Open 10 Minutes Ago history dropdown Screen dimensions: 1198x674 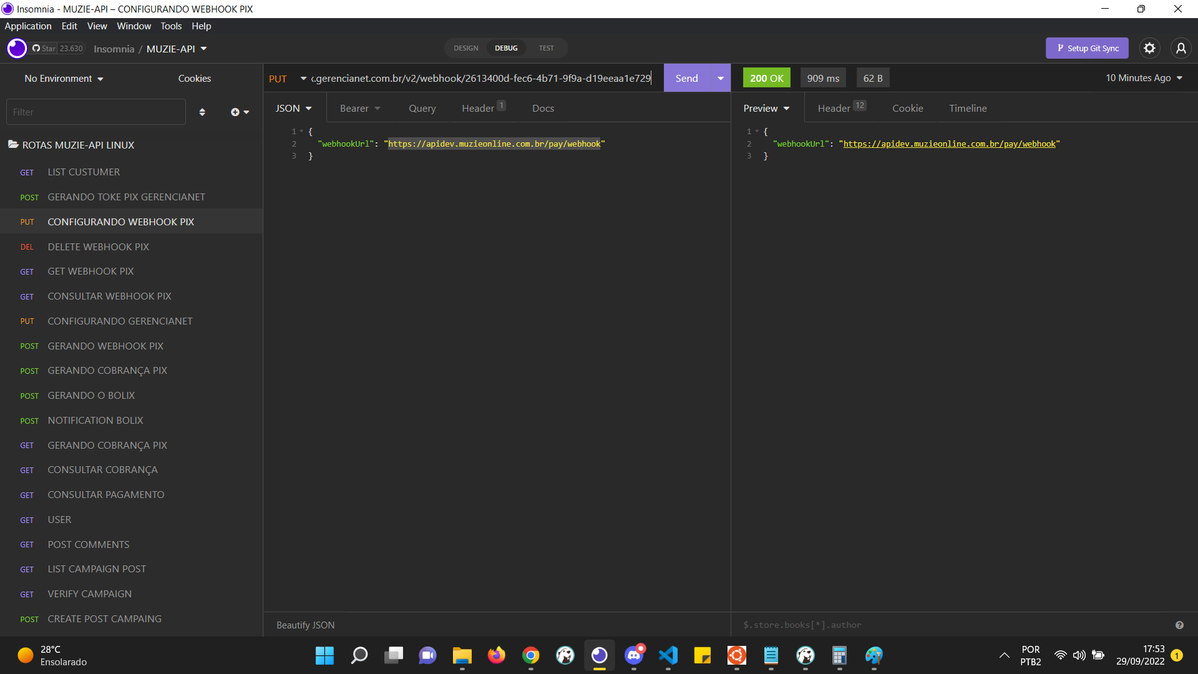1144,78
